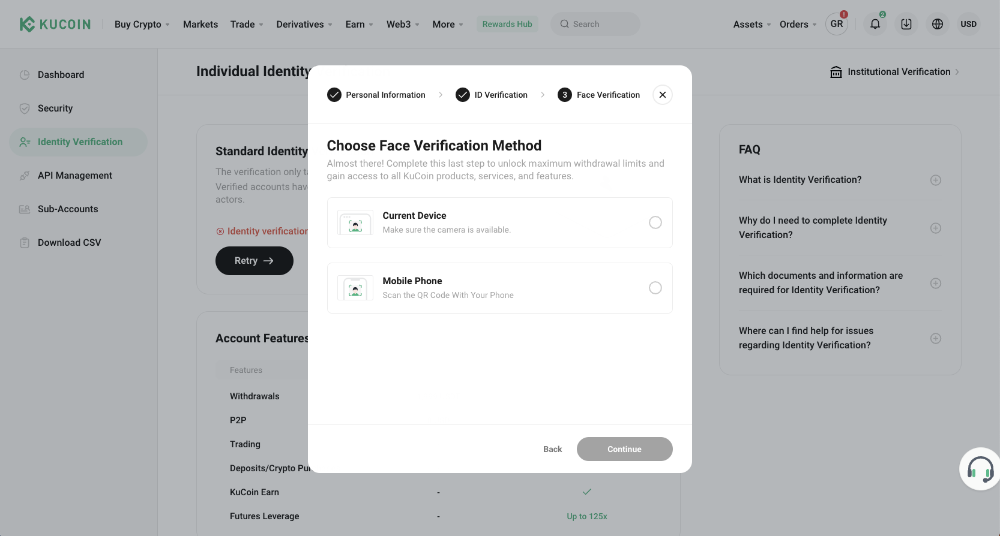This screenshot has height=536, width=1000.
Task: Click the headset customer support icon
Action: coord(980,469)
